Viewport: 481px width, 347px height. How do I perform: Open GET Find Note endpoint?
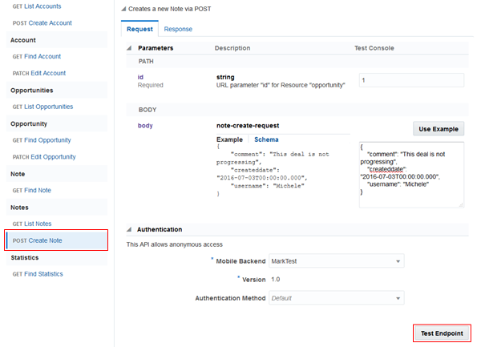point(31,191)
